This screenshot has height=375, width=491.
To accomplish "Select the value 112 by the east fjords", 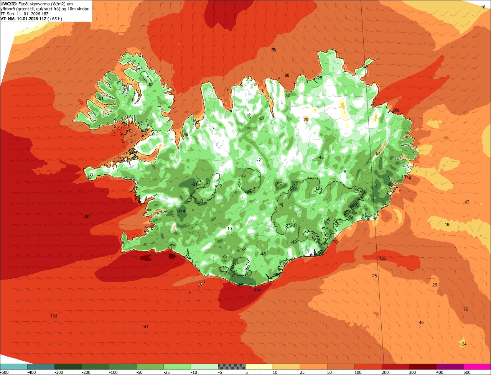I will tap(407, 177).
